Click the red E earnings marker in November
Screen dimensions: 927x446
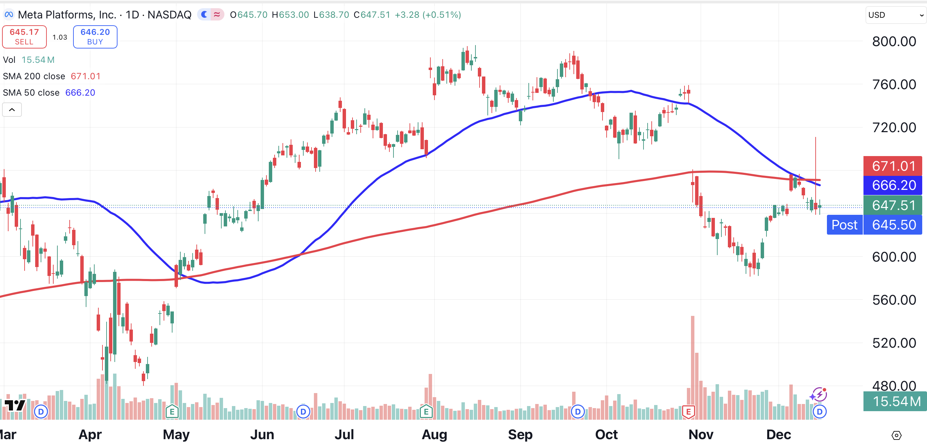tap(688, 412)
